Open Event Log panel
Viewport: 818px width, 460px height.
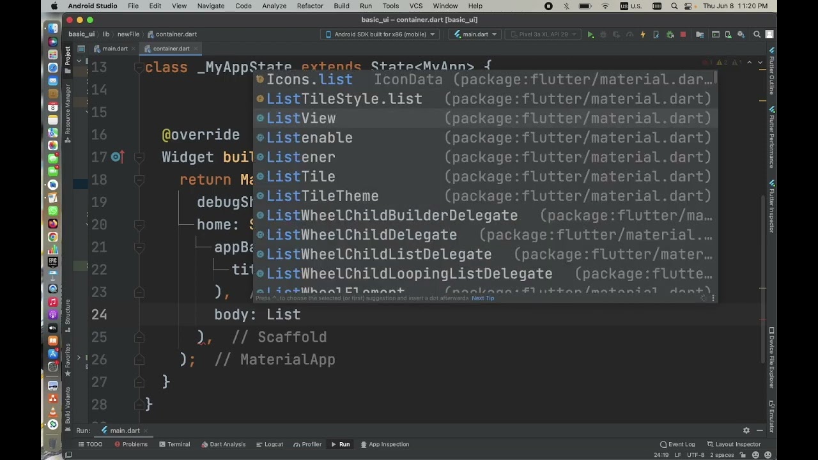point(677,445)
